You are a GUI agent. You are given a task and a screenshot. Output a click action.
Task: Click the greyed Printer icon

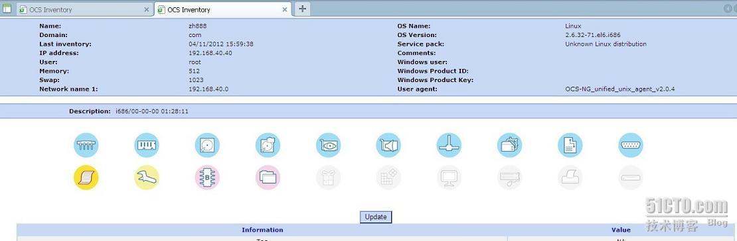[x=570, y=177]
